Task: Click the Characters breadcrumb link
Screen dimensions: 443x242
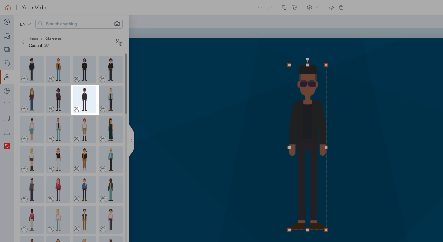Action: [x=53, y=39]
